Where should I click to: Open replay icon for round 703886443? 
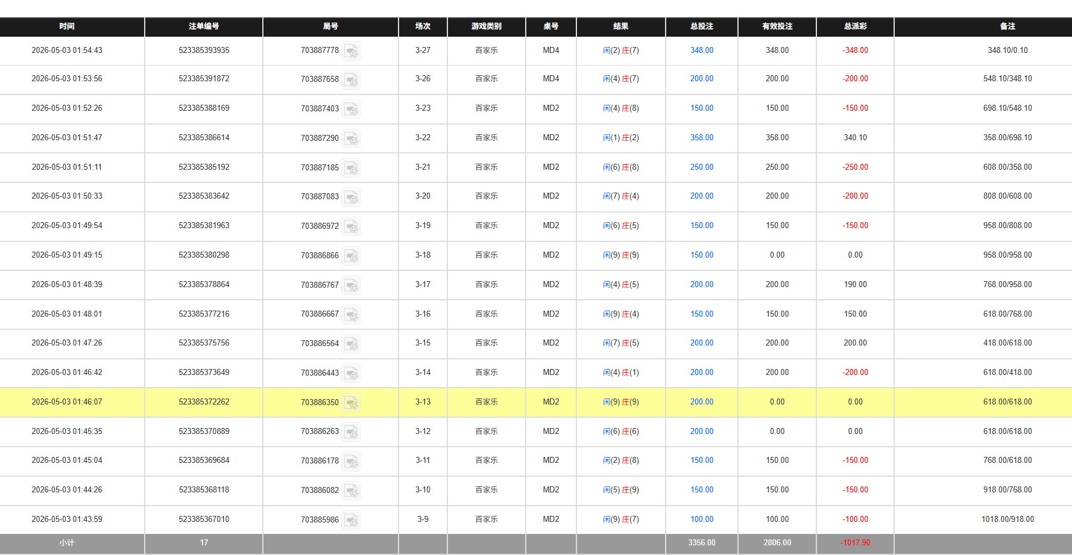click(x=352, y=373)
